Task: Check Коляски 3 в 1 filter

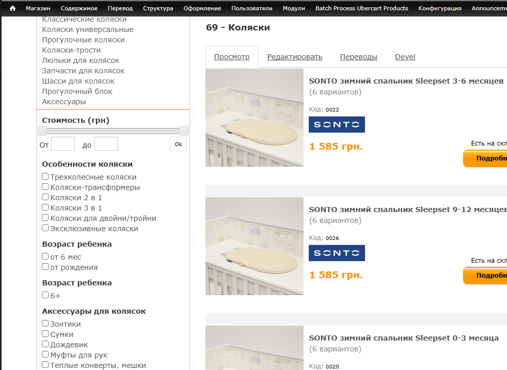Action: 45,207
